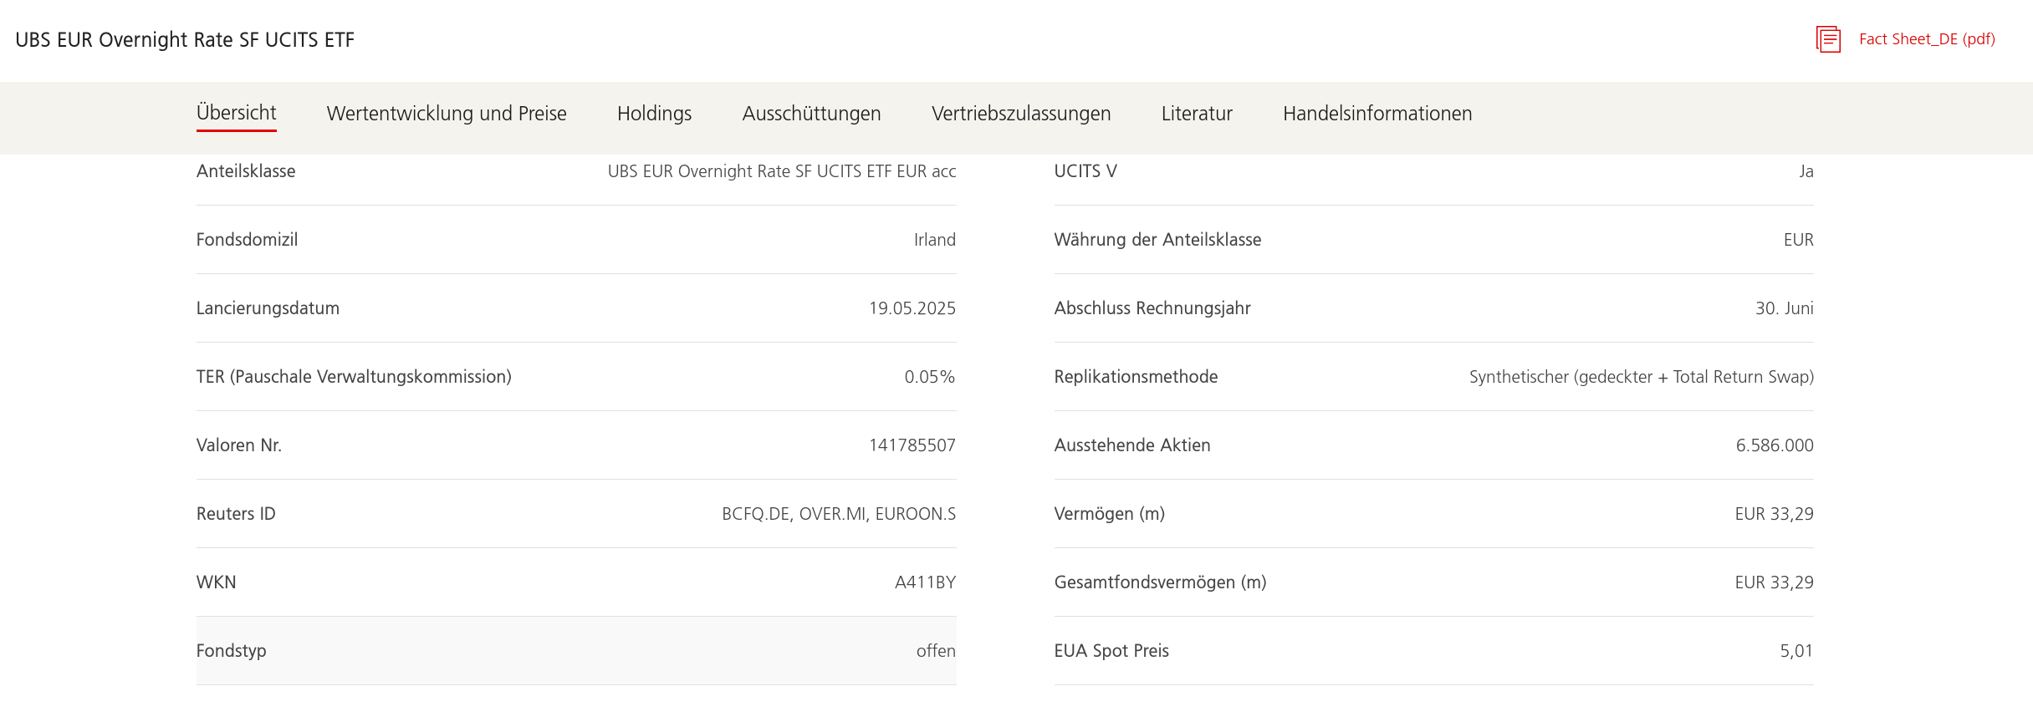Click the Fondstyp label
This screenshot has height=717, width=2033.
[232, 651]
